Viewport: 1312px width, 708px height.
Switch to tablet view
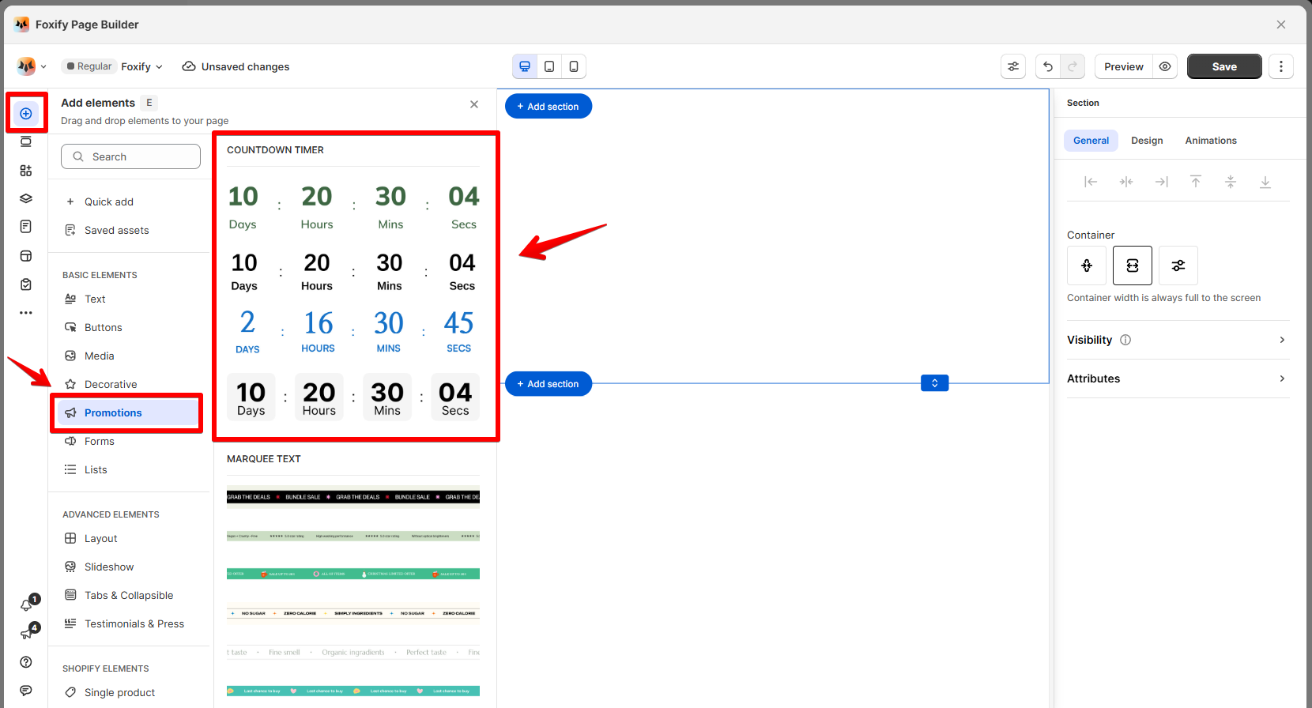click(549, 66)
